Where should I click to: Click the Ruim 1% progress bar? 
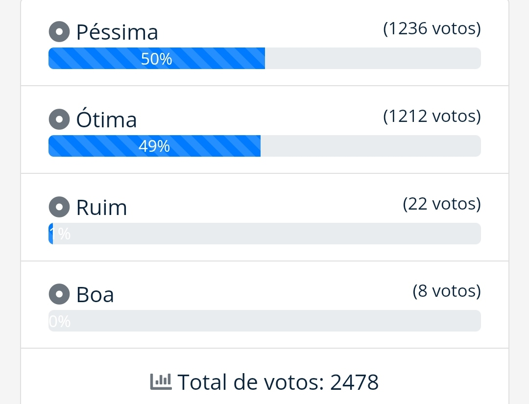click(264, 234)
